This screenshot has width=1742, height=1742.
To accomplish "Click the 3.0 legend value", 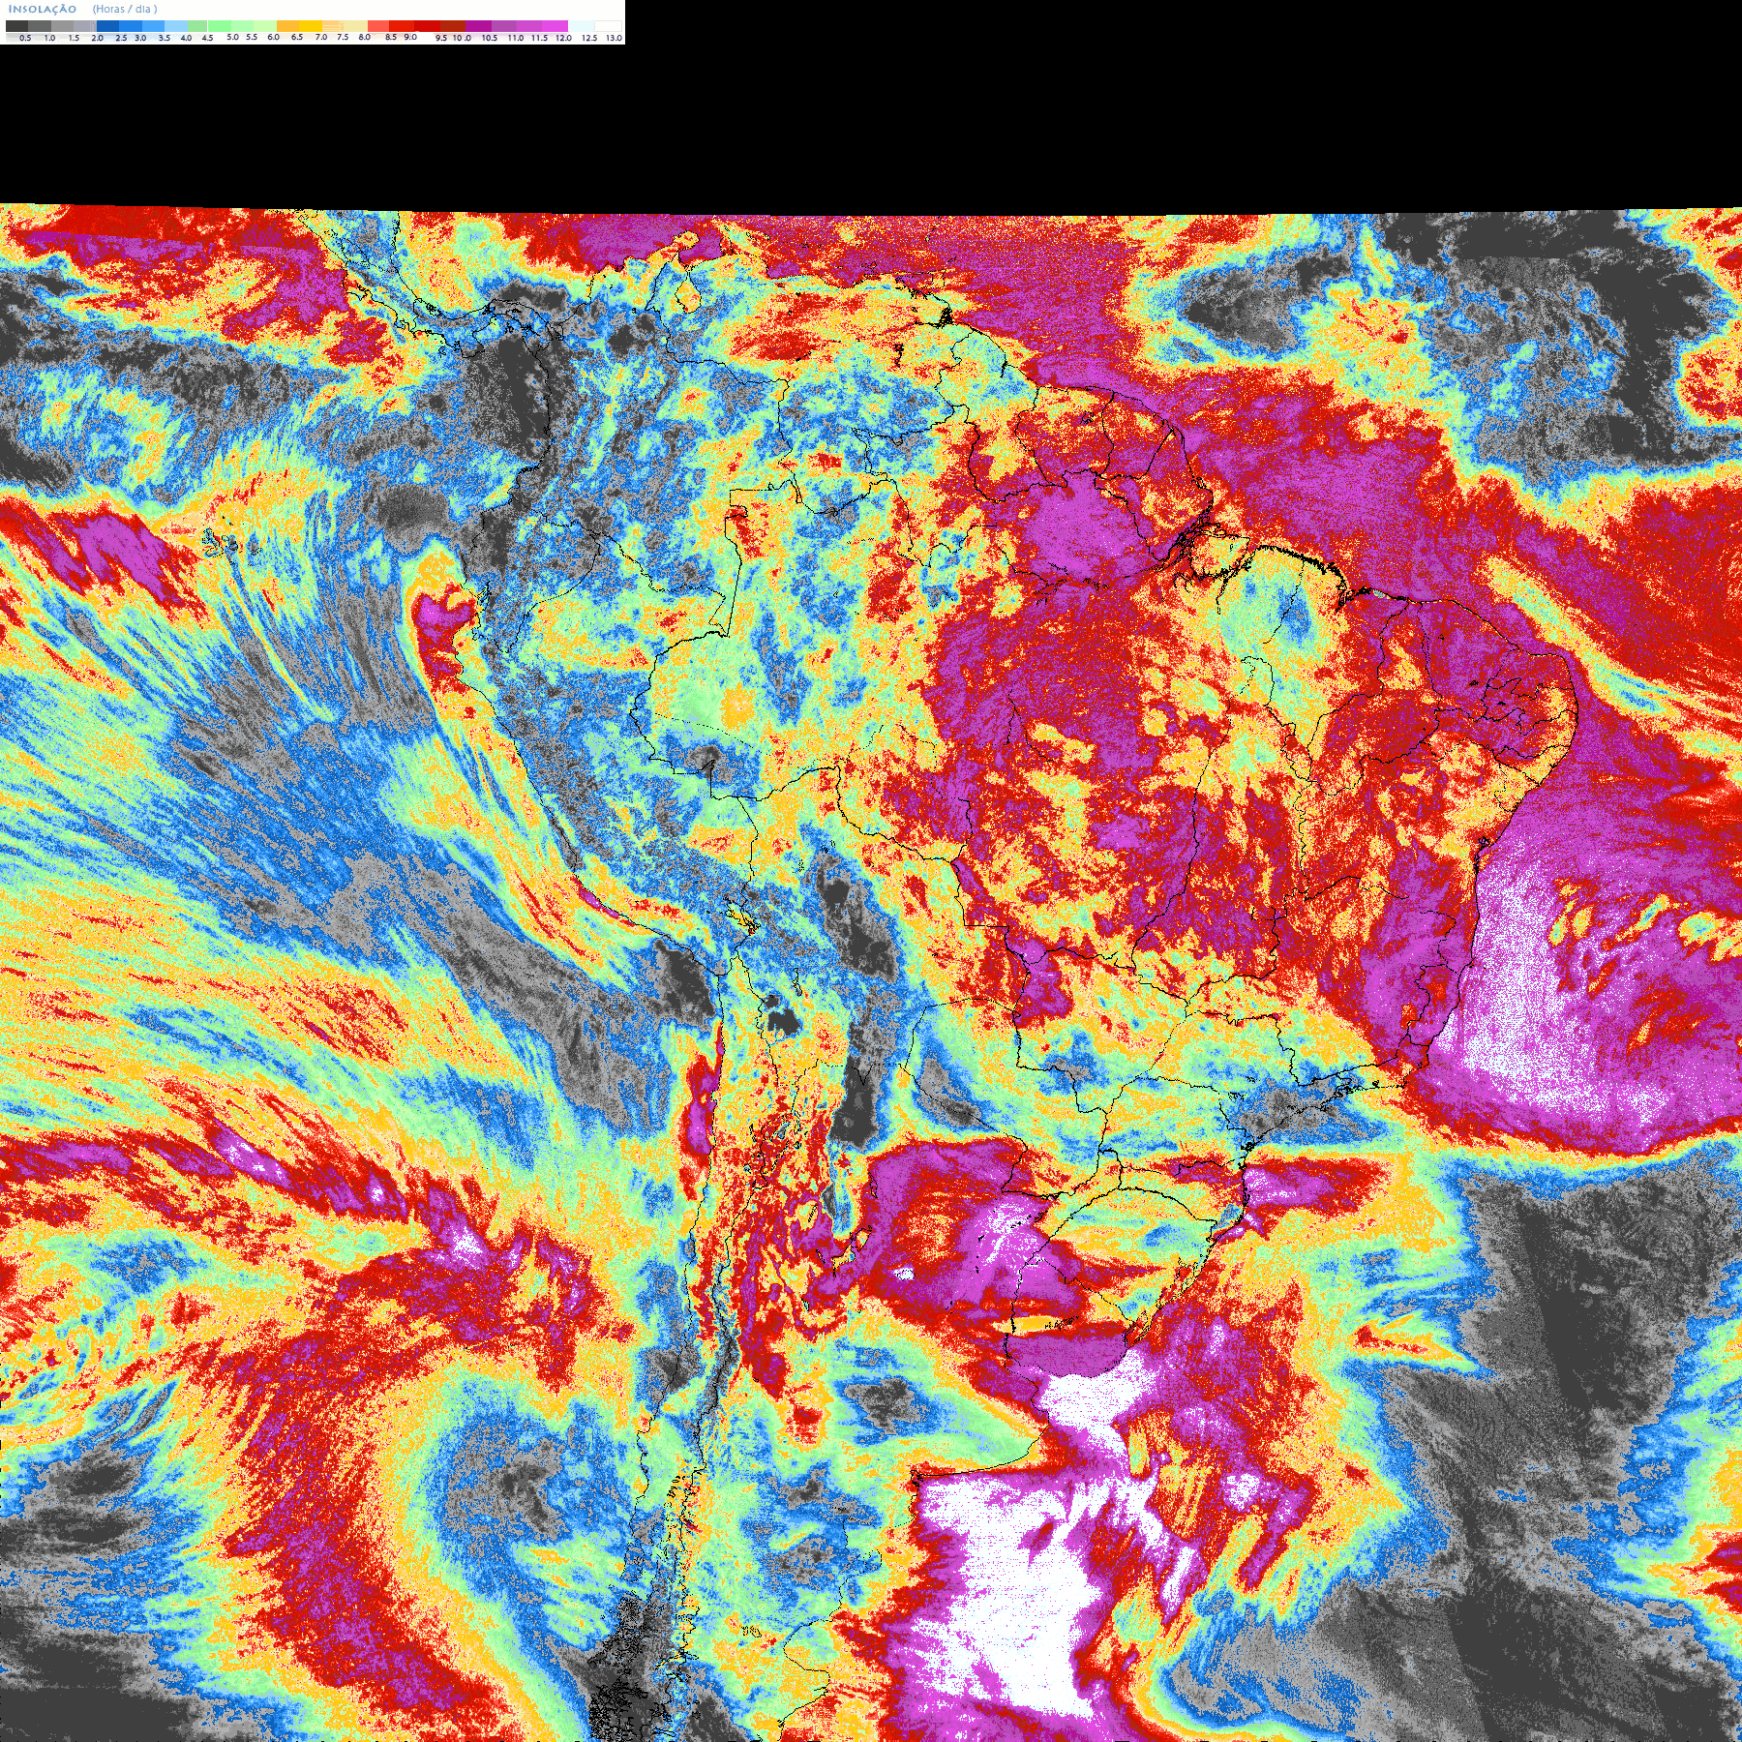I will pyautogui.click(x=140, y=38).
